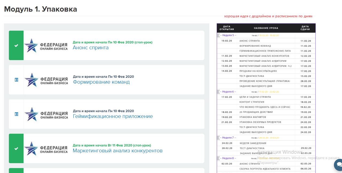Click the red note about дедлайн and расписание
342x173 pixels.
point(268,16)
